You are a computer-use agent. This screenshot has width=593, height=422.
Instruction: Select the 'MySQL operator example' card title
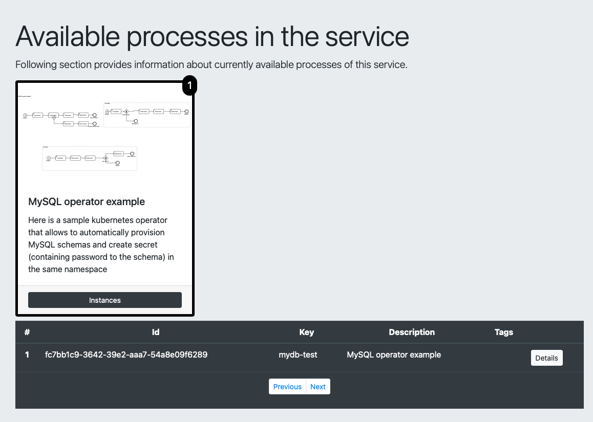tap(87, 202)
